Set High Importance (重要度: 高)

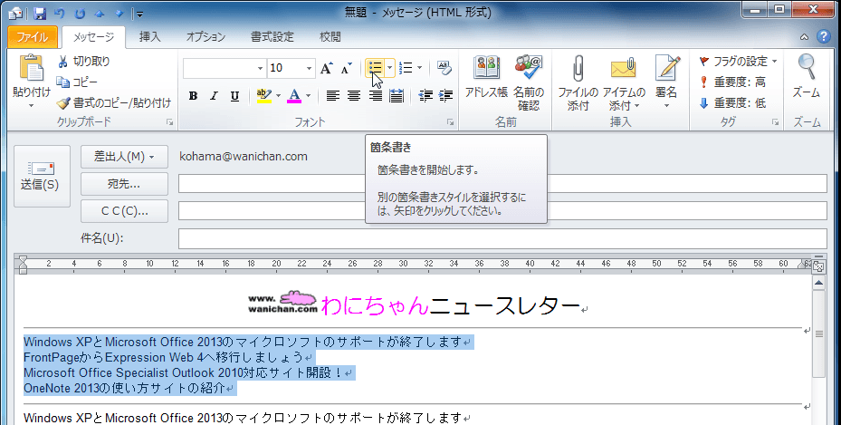[x=732, y=82]
